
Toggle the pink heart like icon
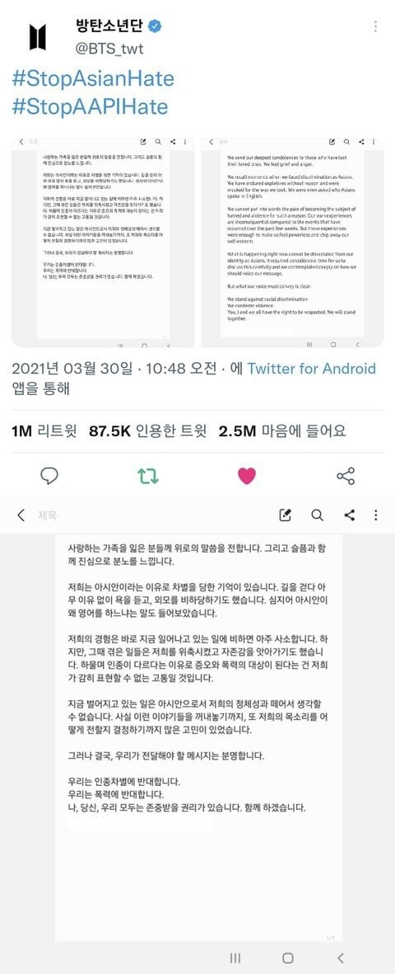click(247, 477)
